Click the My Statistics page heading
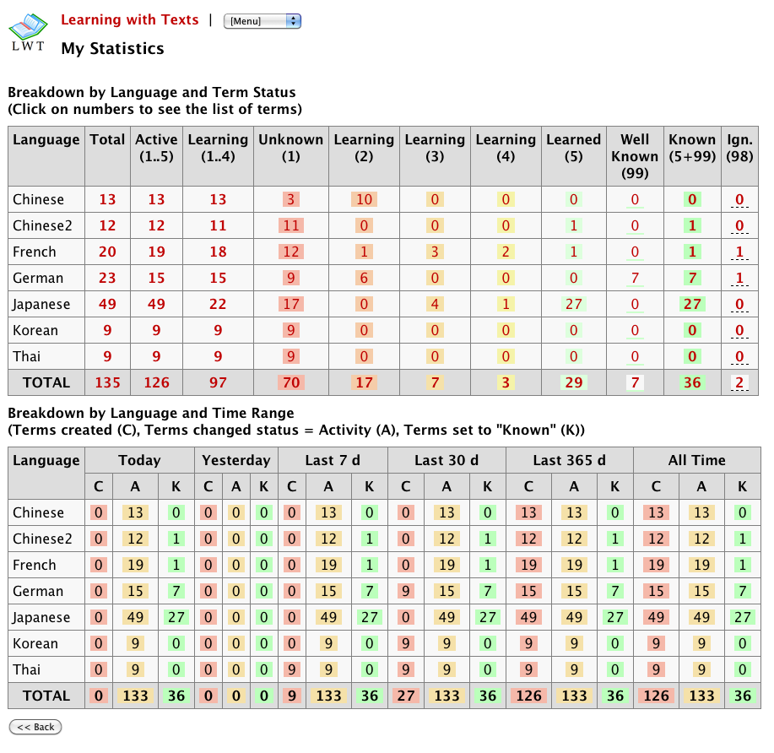Image resolution: width=774 pixels, height=753 pixels. click(x=112, y=49)
